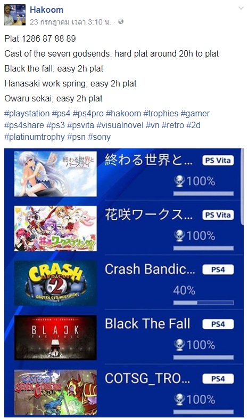248x419 pixels.
Task: Select the #sony hashtag
Action: [x=99, y=137]
